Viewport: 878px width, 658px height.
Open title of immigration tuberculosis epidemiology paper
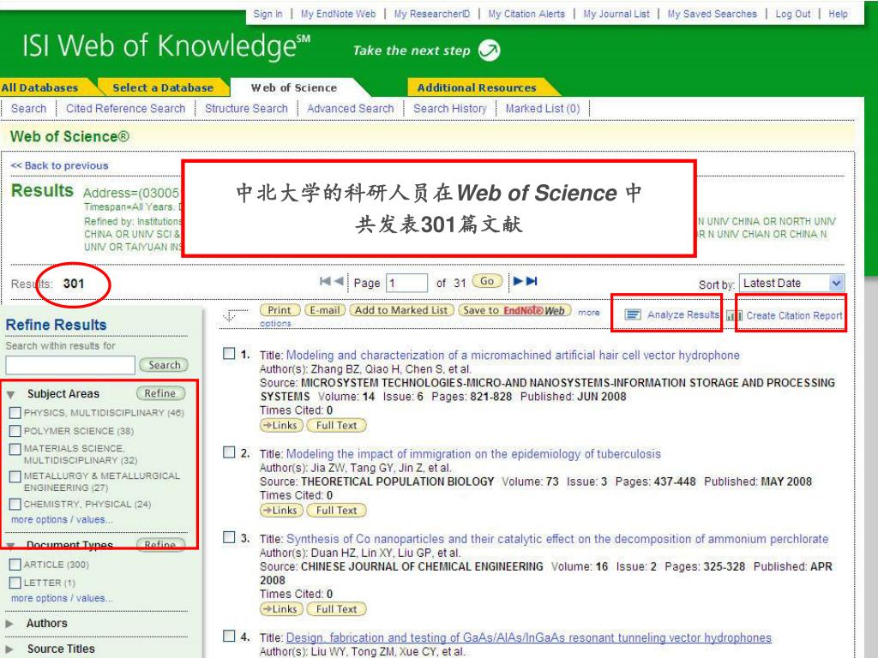click(x=473, y=454)
